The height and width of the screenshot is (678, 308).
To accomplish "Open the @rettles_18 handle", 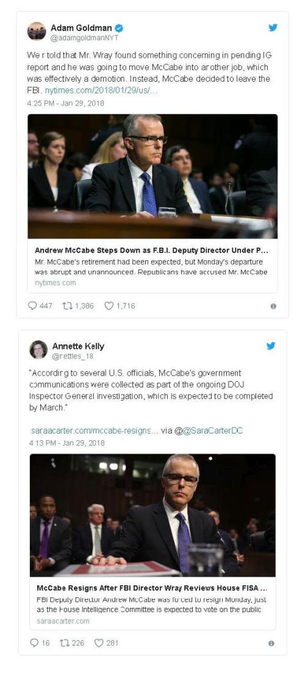I will (x=73, y=356).
